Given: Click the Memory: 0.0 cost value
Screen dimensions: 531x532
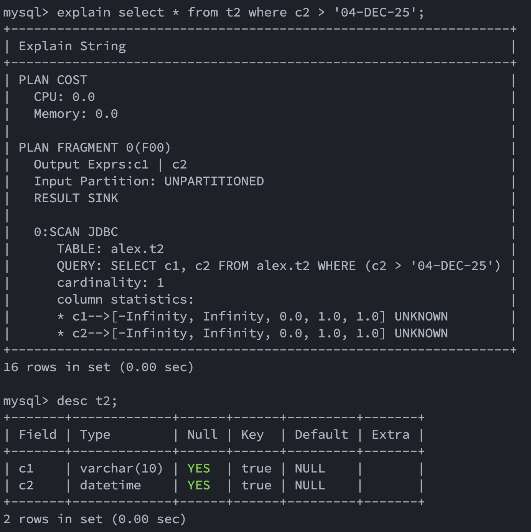Looking at the screenshot, I should 76,114.
